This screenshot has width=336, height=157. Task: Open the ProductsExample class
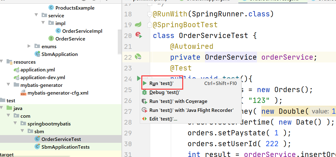[75, 8]
